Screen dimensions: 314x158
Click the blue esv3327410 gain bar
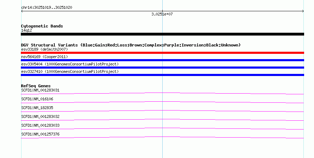click(162, 75)
